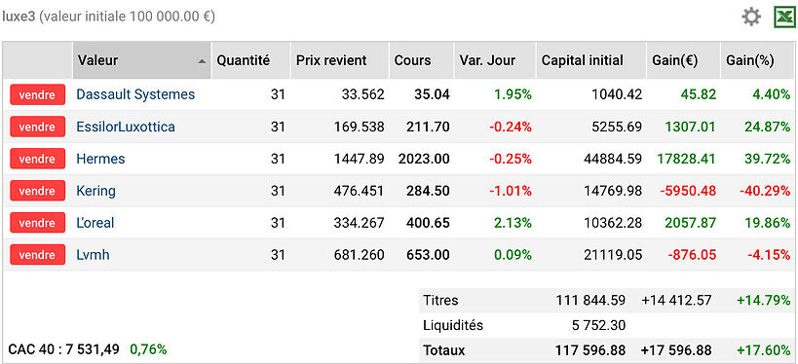This screenshot has height=364, width=798.
Task: Toggle sort arrow in Valeur header
Action: (x=202, y=61)
